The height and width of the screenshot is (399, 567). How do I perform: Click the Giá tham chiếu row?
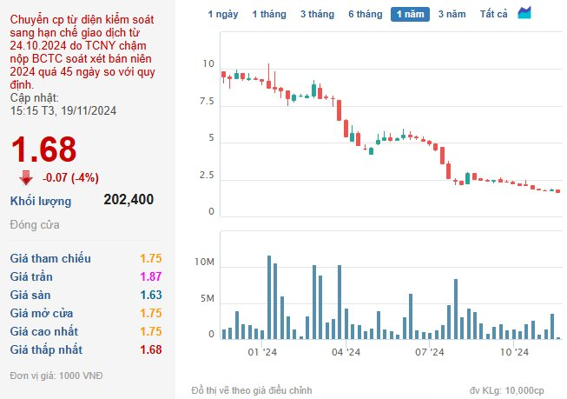pyautogui.click(x=86, y=258)
